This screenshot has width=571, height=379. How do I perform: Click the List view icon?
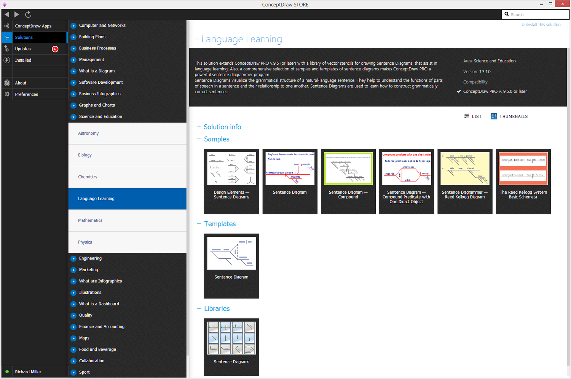(467, 116)
